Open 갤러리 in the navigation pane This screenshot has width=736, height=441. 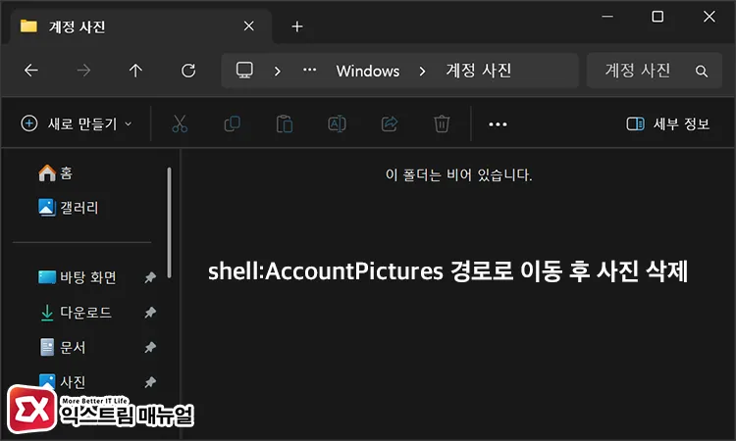pyautogui.click(x=69, y=207)
